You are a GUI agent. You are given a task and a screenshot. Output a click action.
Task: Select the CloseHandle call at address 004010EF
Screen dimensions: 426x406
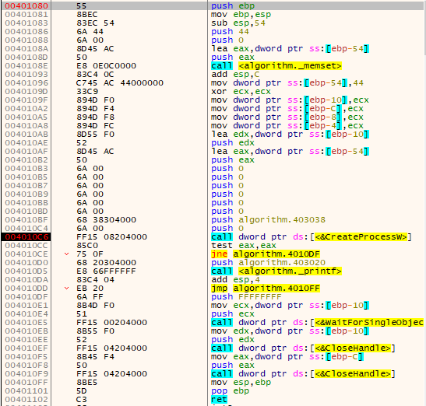coord(303,348)
